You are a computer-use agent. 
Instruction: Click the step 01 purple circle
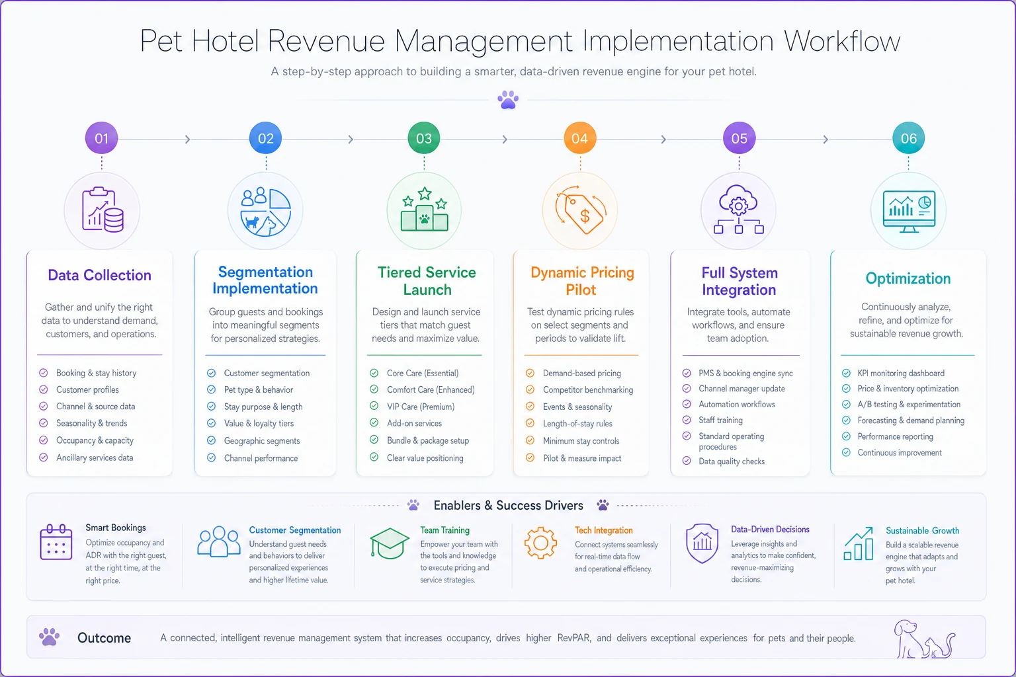click(101, 138)
